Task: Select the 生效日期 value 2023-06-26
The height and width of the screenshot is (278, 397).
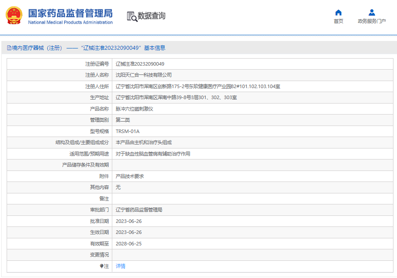Action: click(x=129, y=232)
